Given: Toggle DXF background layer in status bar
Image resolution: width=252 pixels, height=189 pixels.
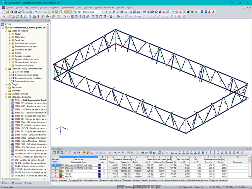Looking at the screenshot, I should (x=159, y=187).
